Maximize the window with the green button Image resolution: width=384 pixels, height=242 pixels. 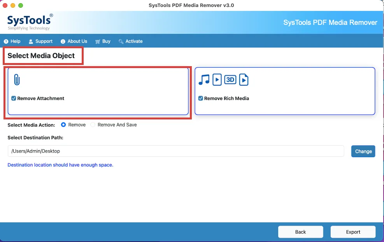click(21, 5)
